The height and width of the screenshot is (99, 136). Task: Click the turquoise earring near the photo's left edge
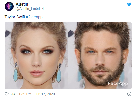pos(16,72)
